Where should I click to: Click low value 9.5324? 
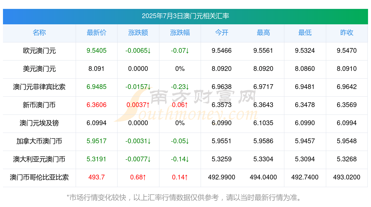click(x=305, y=51)
